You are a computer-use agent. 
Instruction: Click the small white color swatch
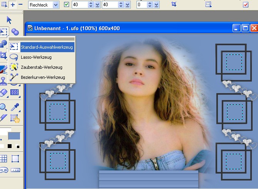[x=2, y=146]
